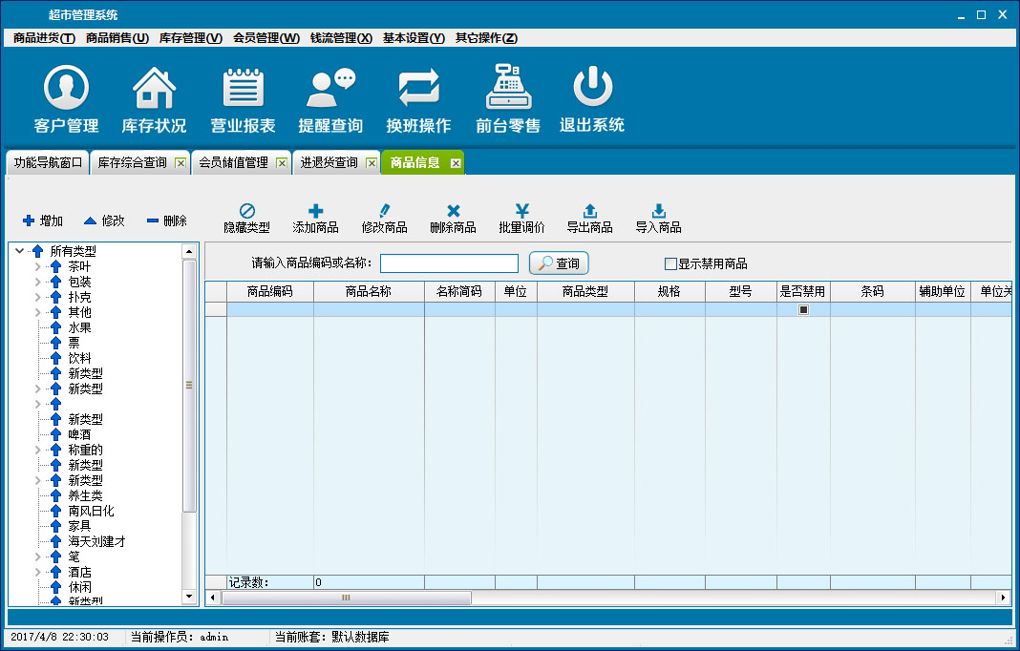Select 海天刘建才 category in tree
This screenshot has width=1020, height=651.
[96, 541]
